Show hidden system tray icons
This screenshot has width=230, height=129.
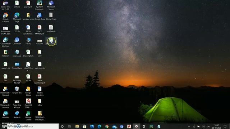(x=189, y=126)
